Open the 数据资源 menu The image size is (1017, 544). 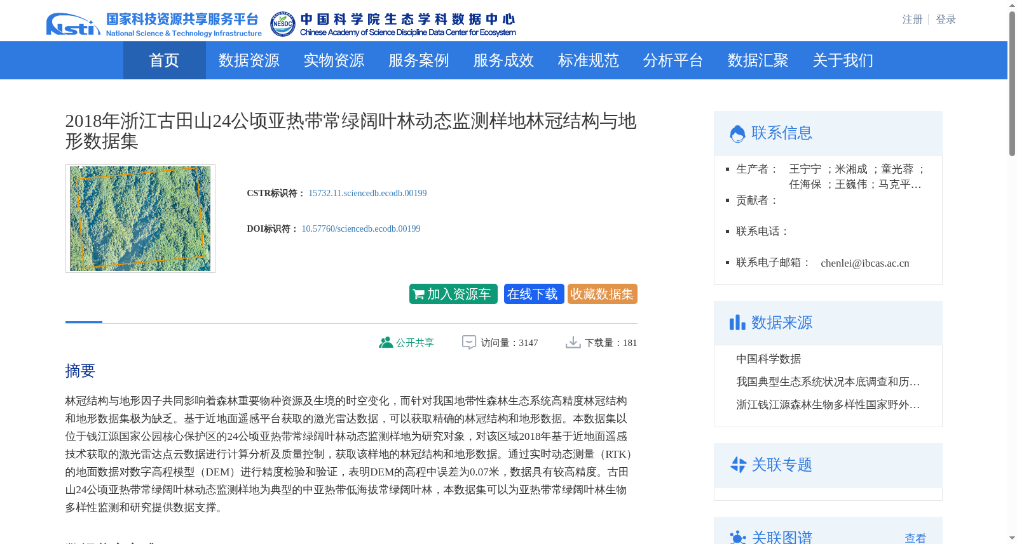(x=249, y=60)
